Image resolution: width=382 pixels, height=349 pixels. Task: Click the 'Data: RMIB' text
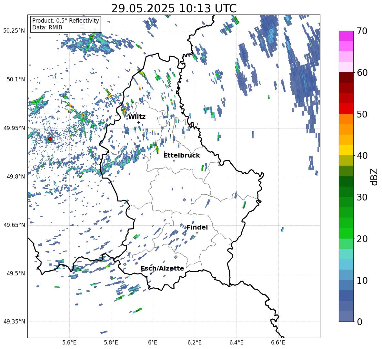(x=47, y=27)
